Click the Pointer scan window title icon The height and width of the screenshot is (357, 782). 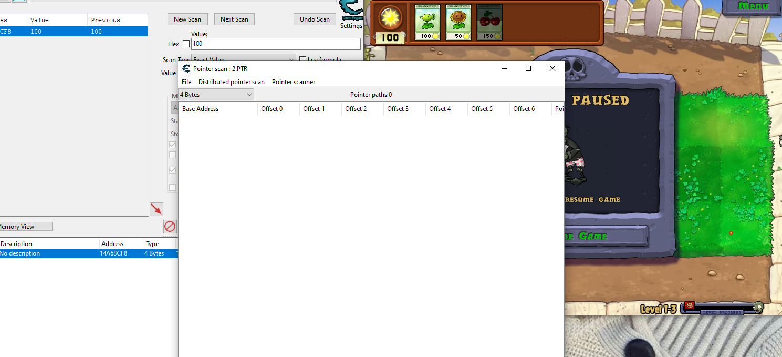(x=186, y=68)
